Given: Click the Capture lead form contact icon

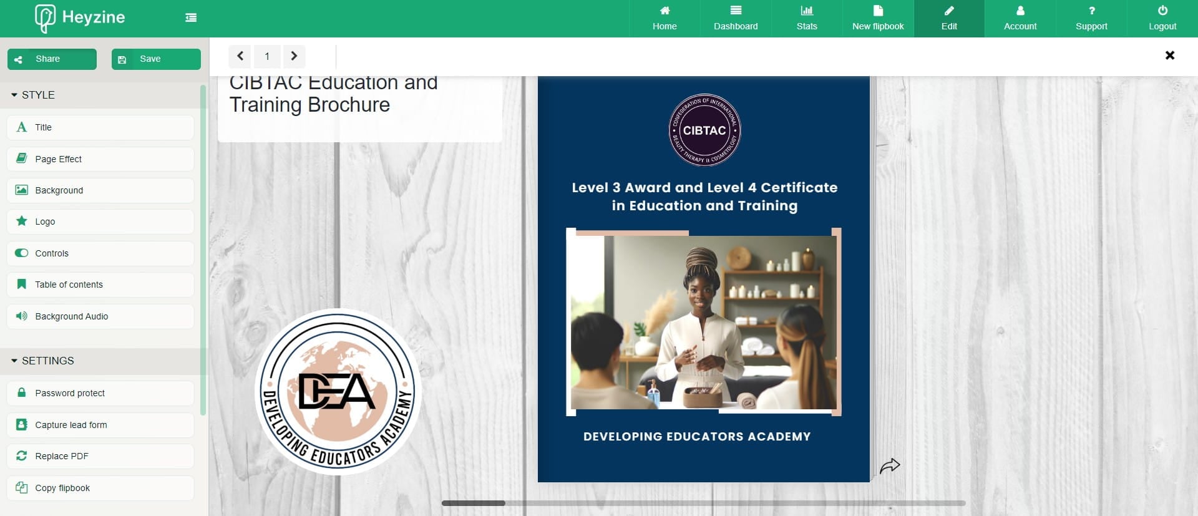Looking at the screenshot, I should point(22,424).
